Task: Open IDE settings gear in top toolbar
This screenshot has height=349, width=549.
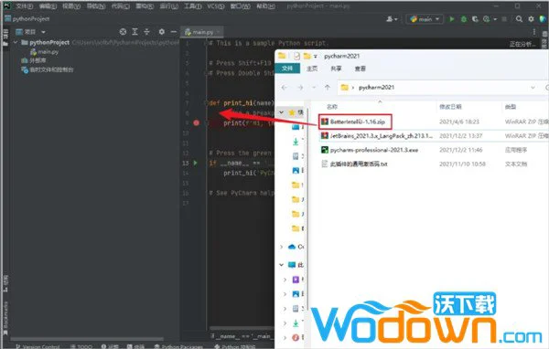Action: [531, 19]
